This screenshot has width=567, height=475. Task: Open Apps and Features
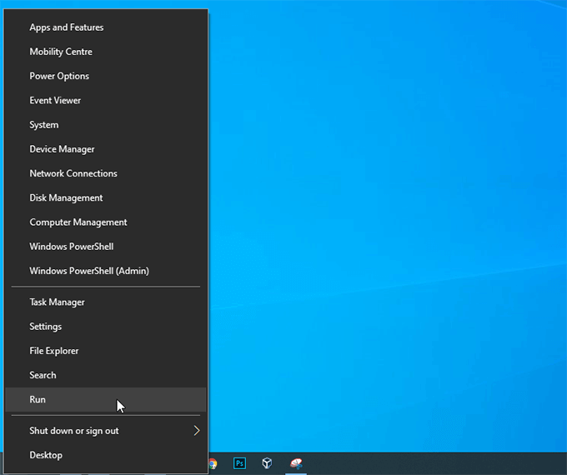(x=67, y=27)
